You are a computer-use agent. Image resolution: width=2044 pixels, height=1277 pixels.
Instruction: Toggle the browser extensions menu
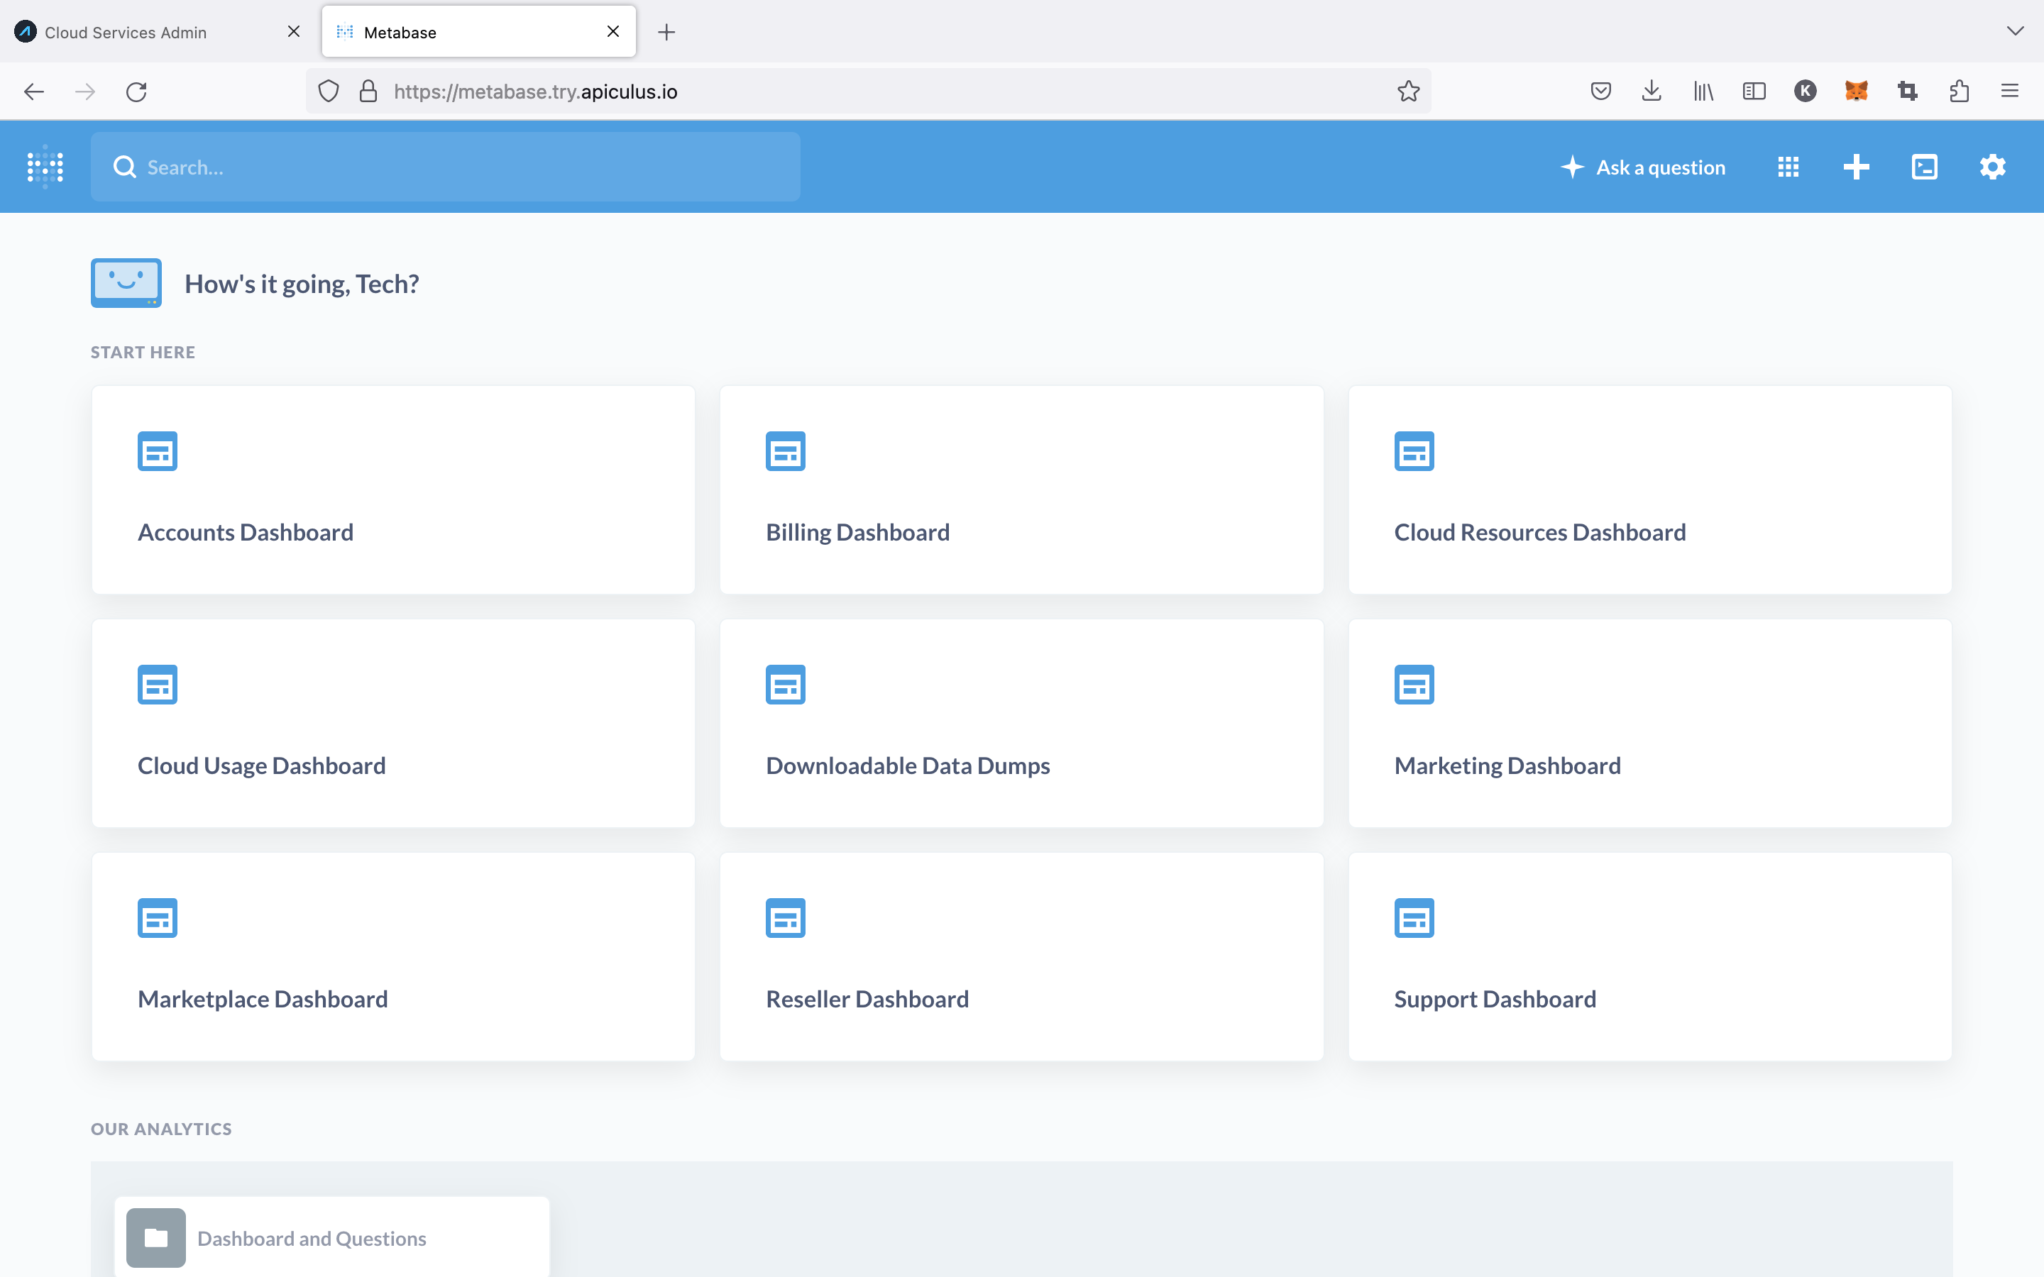(1959, 92)
